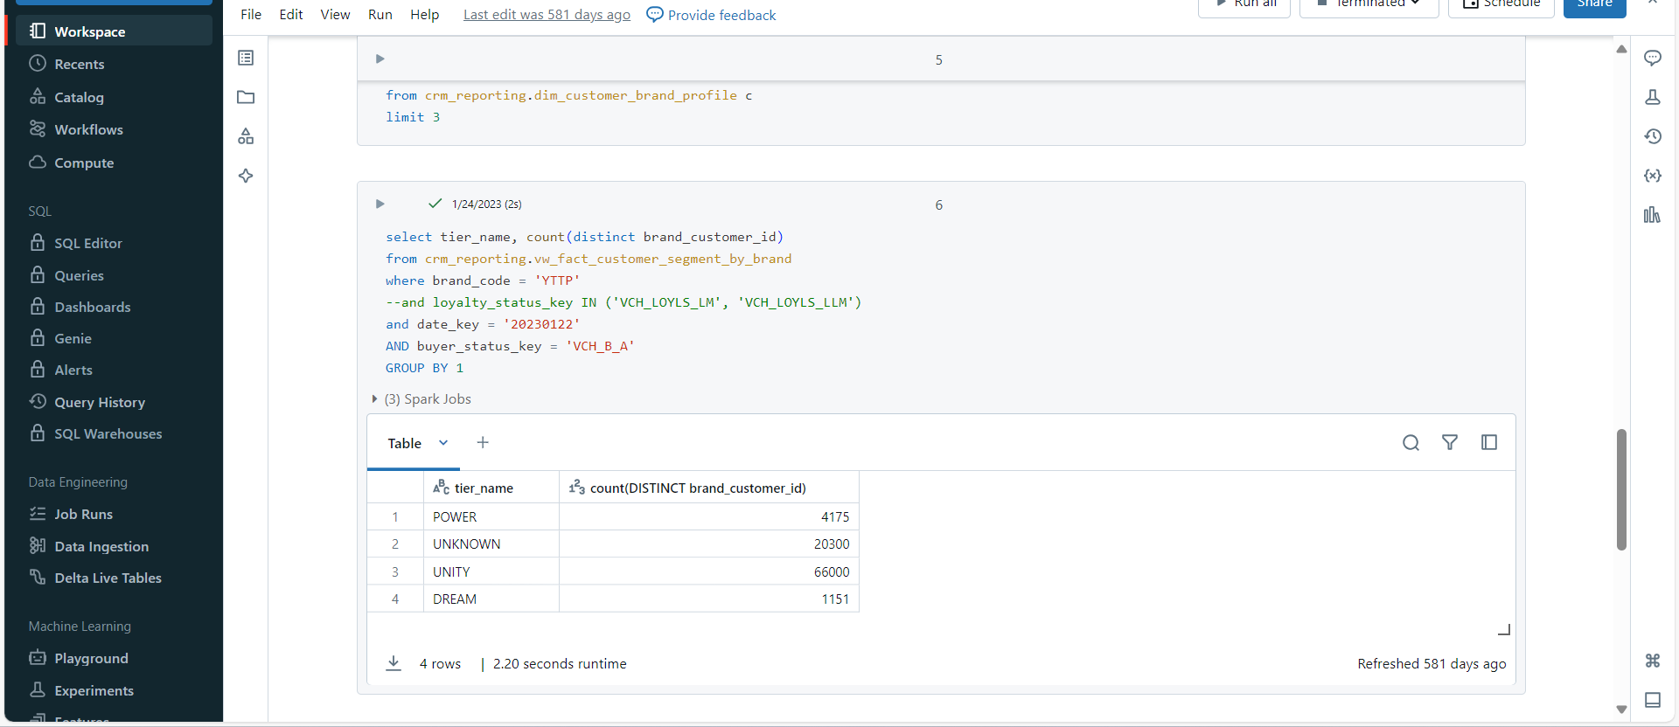The image size is (1679, 727).
Task: Toggle the results column panel
Action: point(1489,443)
